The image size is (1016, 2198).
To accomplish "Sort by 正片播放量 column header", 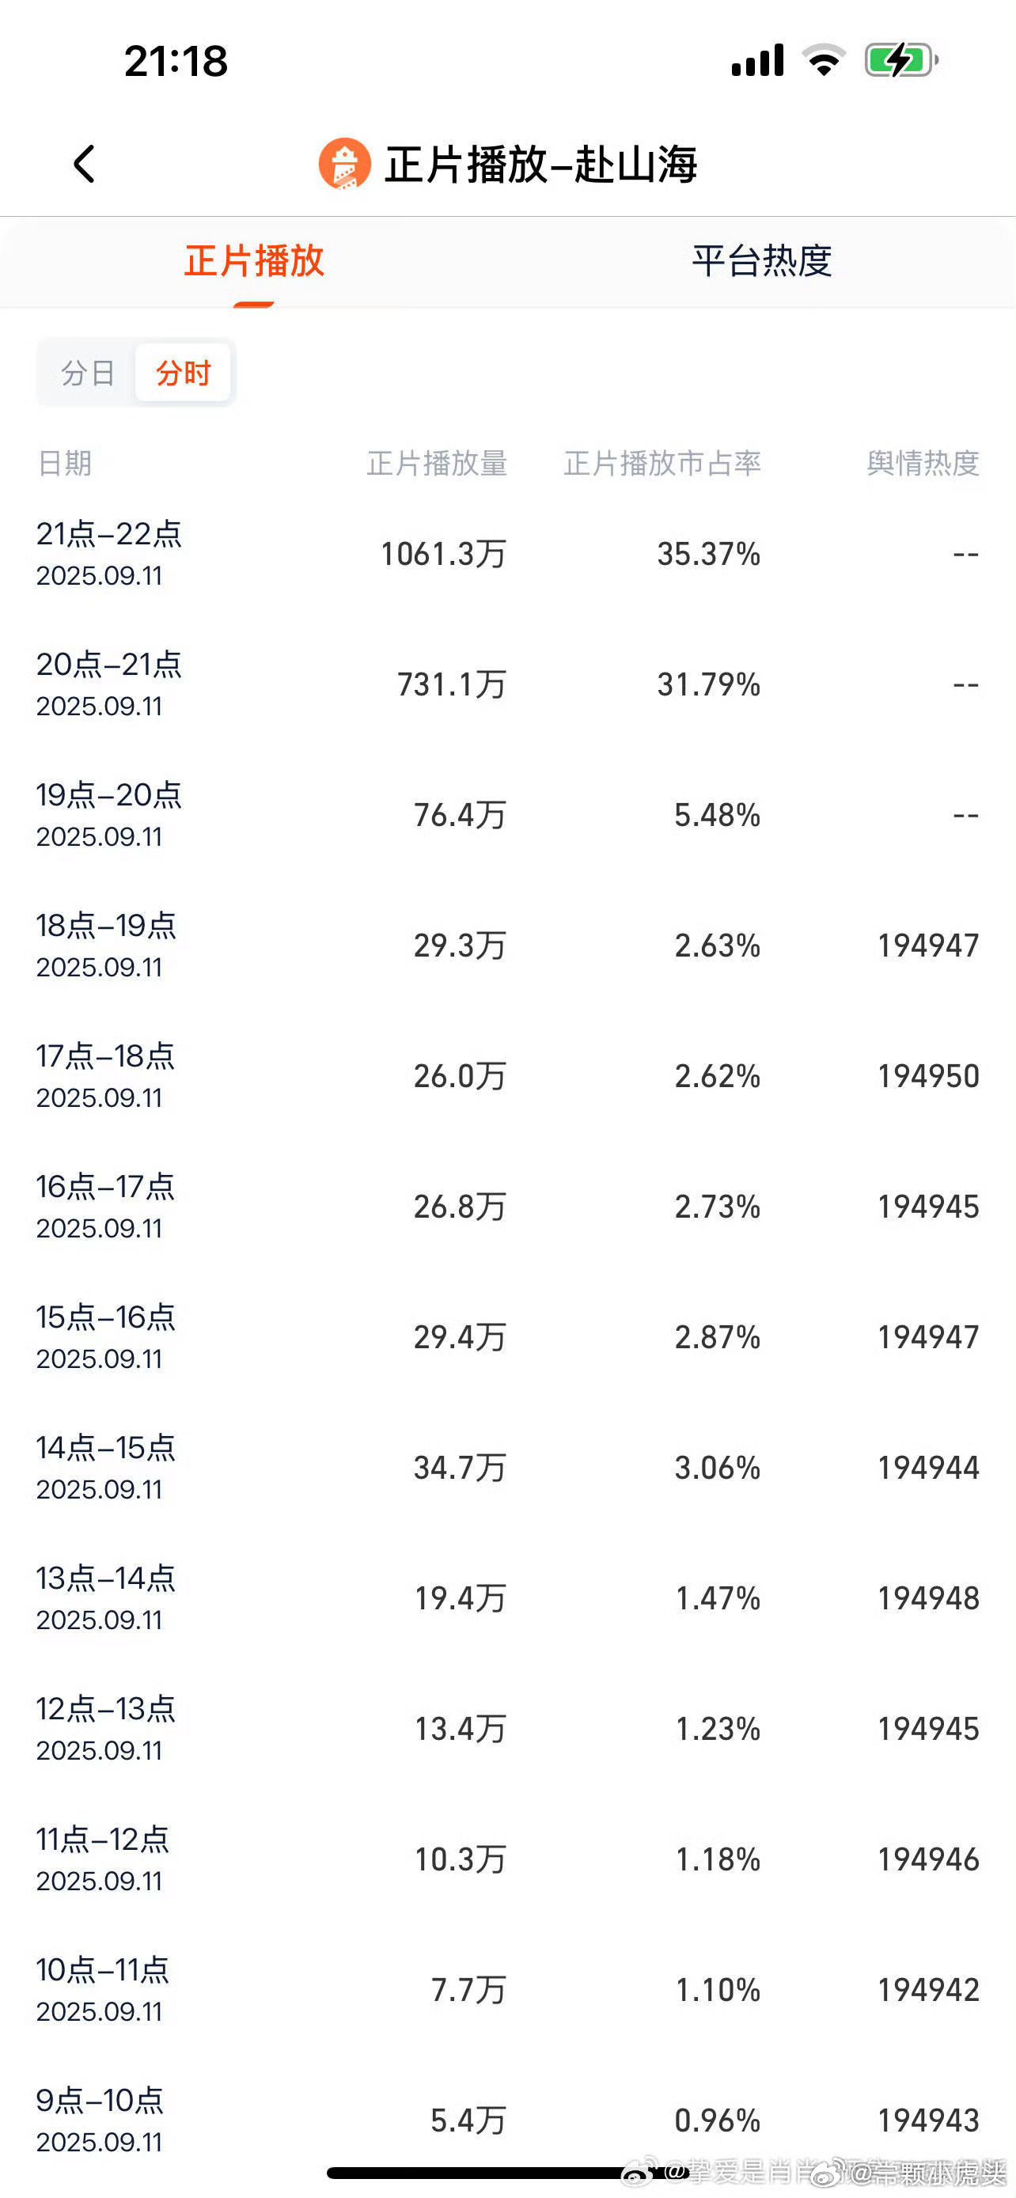I will pos(437,464).
